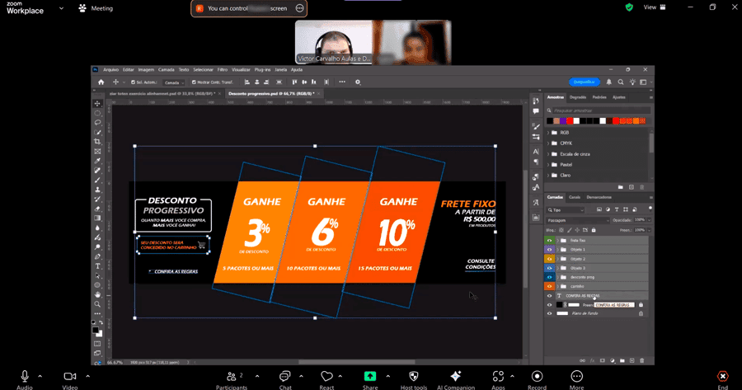The height and width of the screenshot is (390, 742).
Task: Expand the Pastel swatches folder
Action: [548, 165]
